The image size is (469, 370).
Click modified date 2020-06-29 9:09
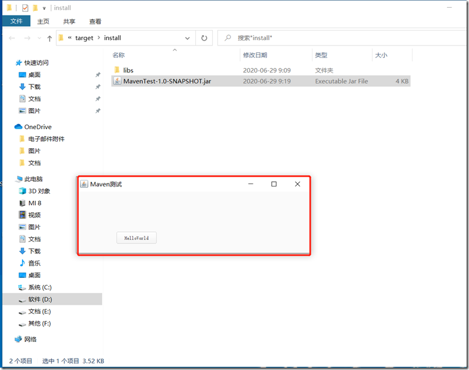pyautogui.click(x=266, y=71)
